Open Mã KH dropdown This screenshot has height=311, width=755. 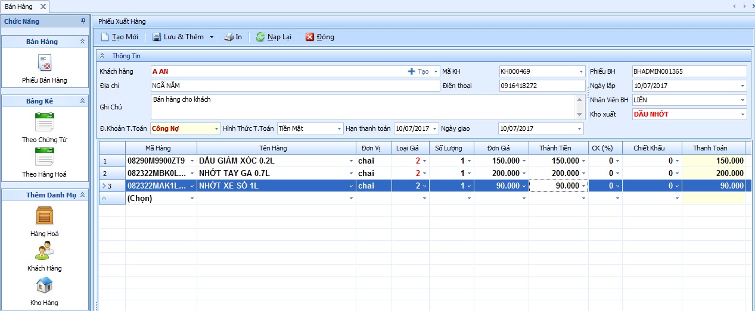click(x=581, y=71)
